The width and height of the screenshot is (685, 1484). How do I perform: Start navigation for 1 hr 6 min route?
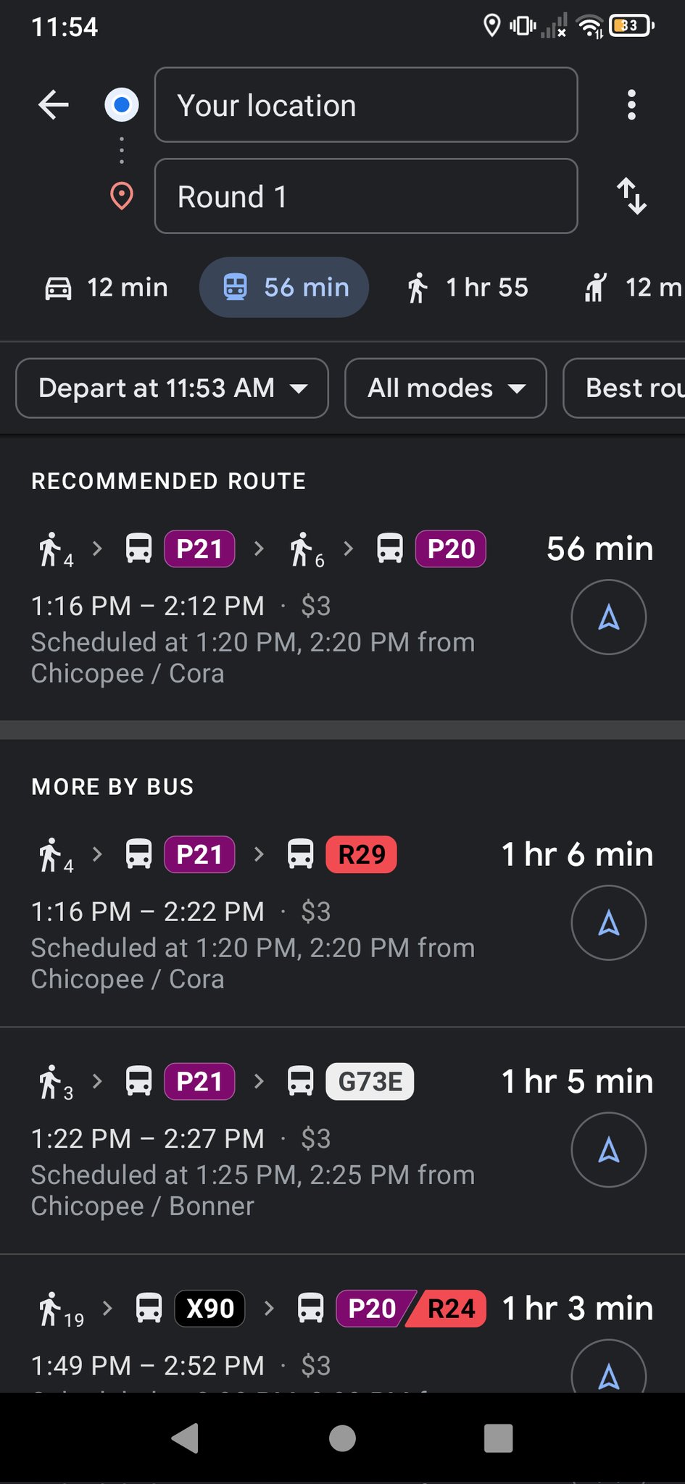coord(608,923)
